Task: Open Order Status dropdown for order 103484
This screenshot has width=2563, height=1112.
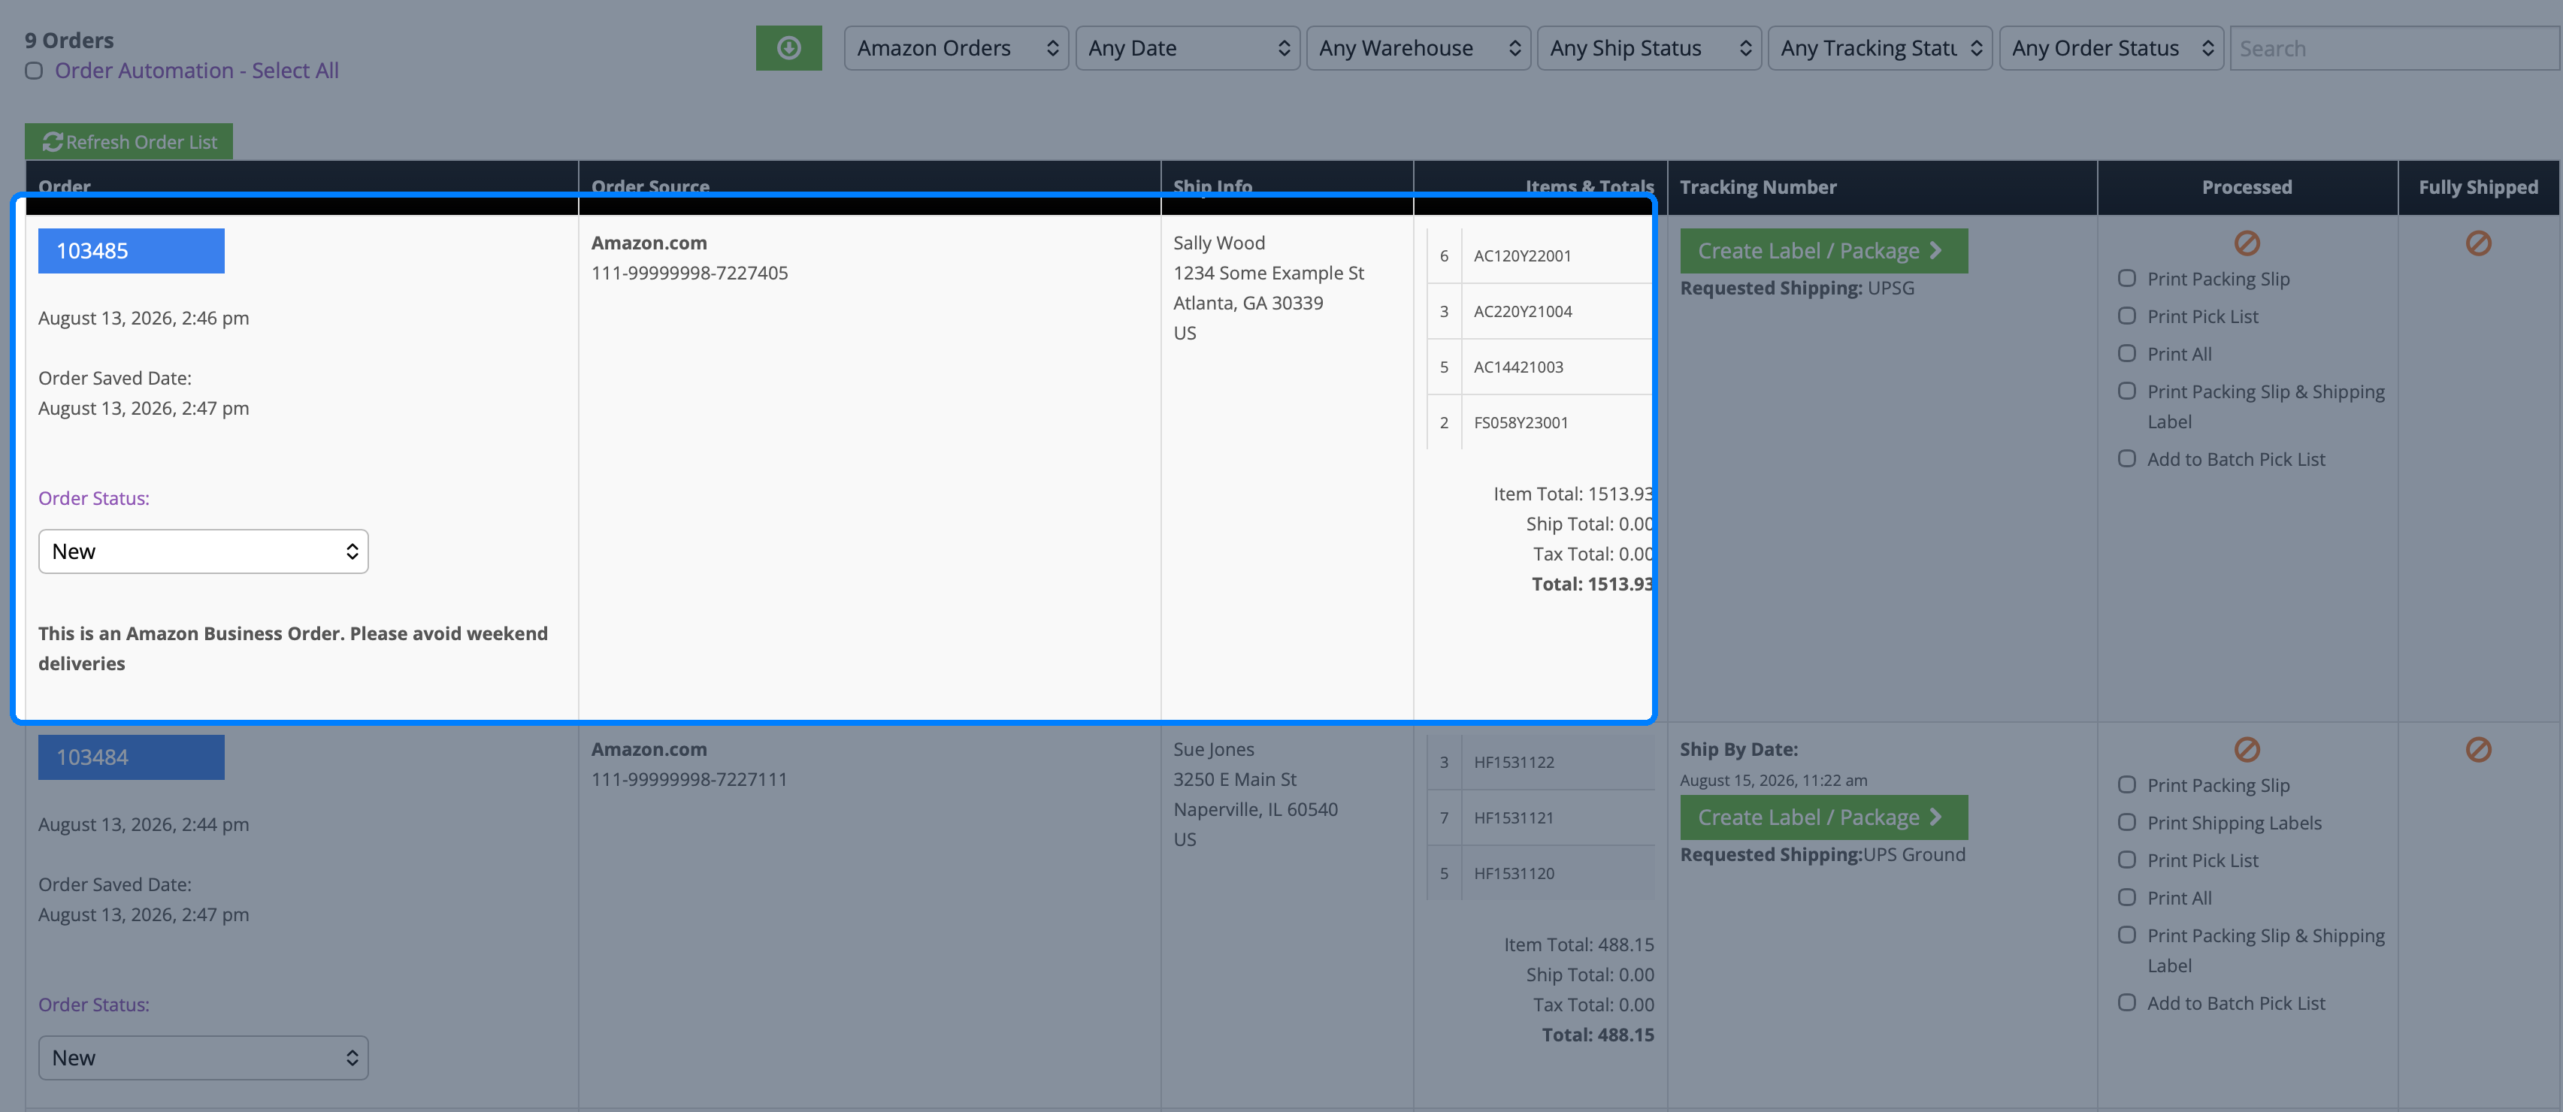Action: (x=203, y=1057)
